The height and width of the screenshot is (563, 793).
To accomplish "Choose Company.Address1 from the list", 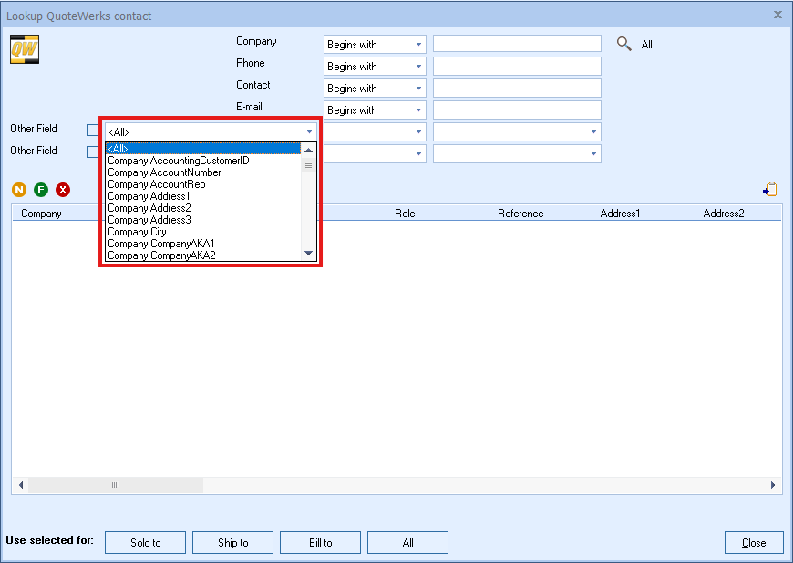I will coord(203,196).
